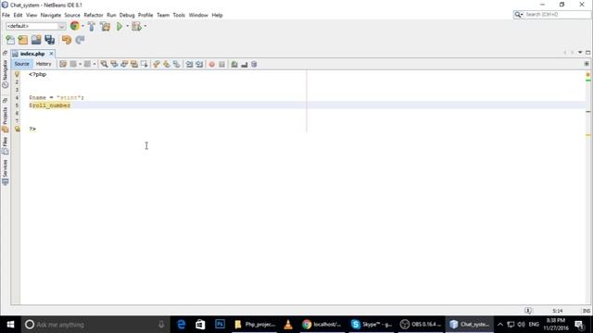Open the File menu
The height and width of the screenshot is (333, 593).
6,15
